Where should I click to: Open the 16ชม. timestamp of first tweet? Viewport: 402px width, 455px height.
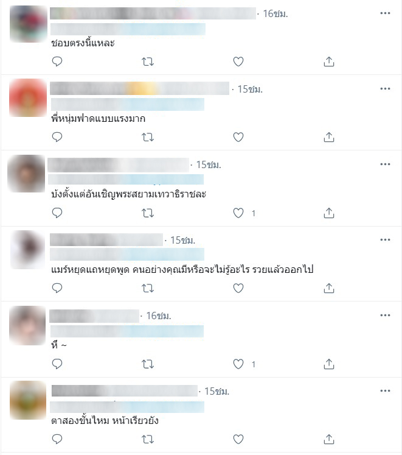(276, 13)
